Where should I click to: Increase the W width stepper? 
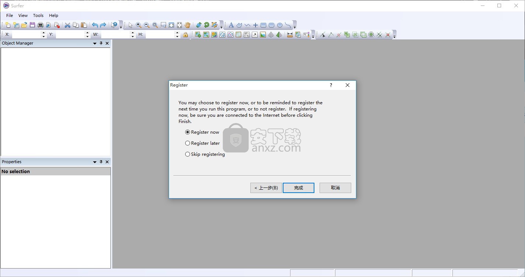133,33
